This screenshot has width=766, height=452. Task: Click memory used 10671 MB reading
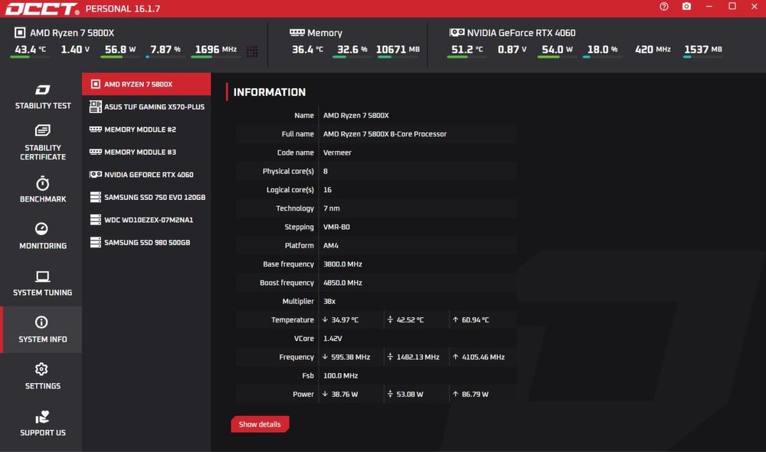[398, 49]
